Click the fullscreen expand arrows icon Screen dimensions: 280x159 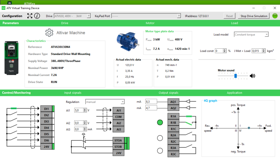point(29,16)
